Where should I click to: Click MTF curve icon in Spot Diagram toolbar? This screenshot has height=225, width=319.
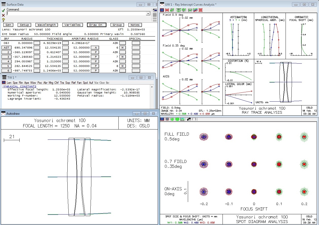(x=182, y=119)
